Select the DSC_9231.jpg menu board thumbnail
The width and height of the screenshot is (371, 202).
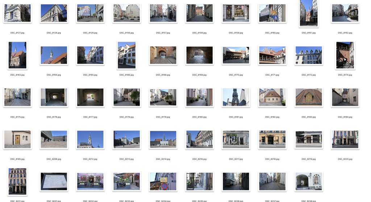coord(54,182)
